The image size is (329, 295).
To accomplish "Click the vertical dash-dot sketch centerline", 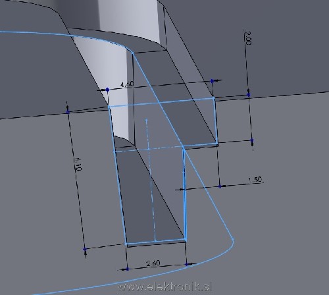I will pos(151,180).
